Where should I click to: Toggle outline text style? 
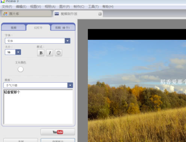tap(59, 53)
